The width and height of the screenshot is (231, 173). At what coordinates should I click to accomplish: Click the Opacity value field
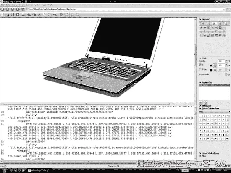click(221, 61)
